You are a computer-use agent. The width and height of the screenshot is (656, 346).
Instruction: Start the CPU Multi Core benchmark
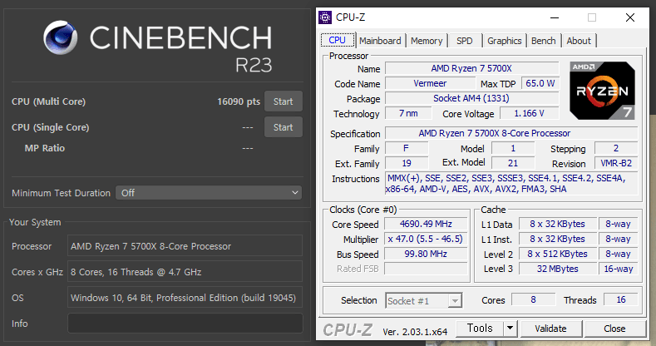point(284,101)
